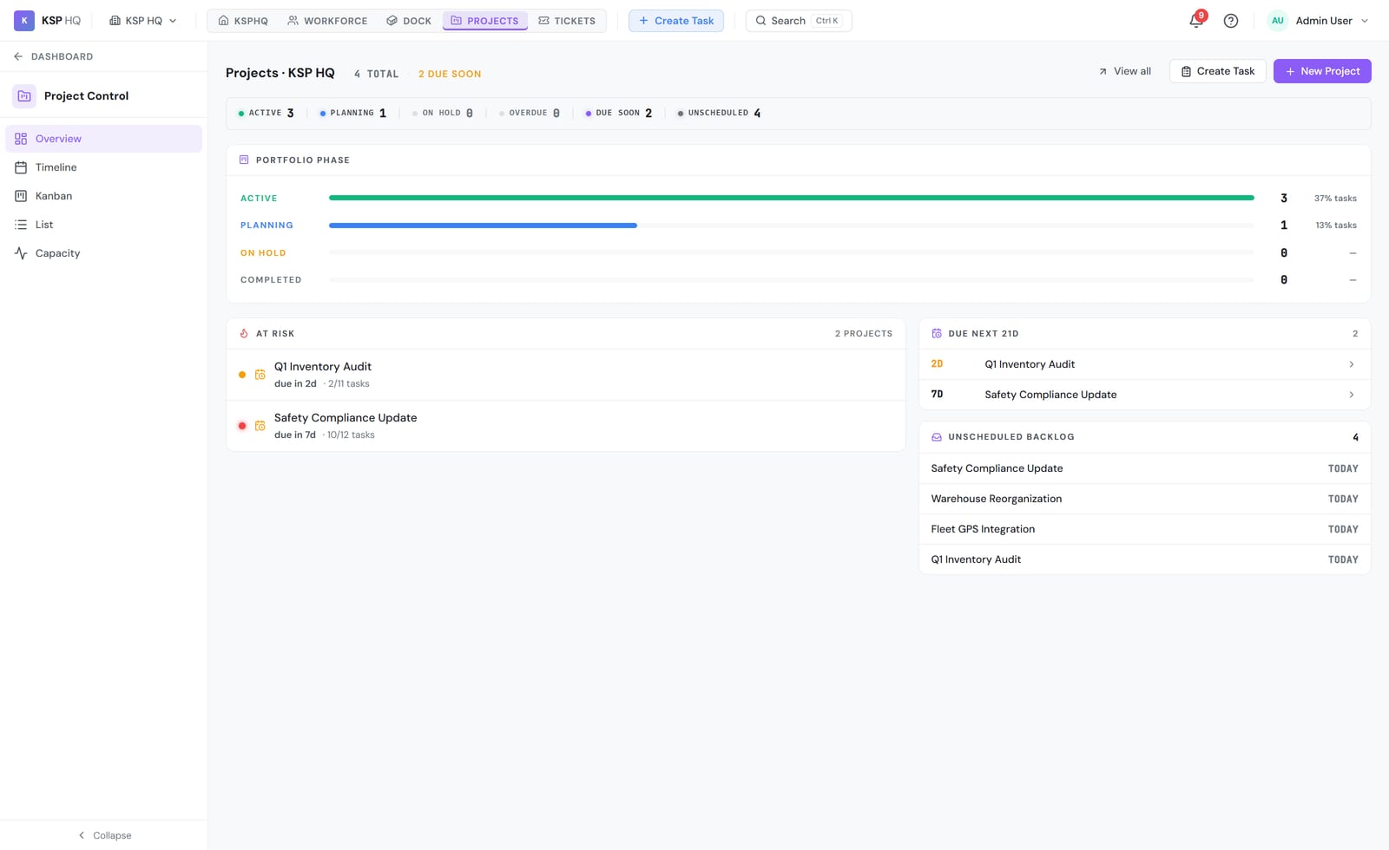Click the green Active phase progress bar
This screenshot has width=1389, height=850.
[x=791, y=198]
